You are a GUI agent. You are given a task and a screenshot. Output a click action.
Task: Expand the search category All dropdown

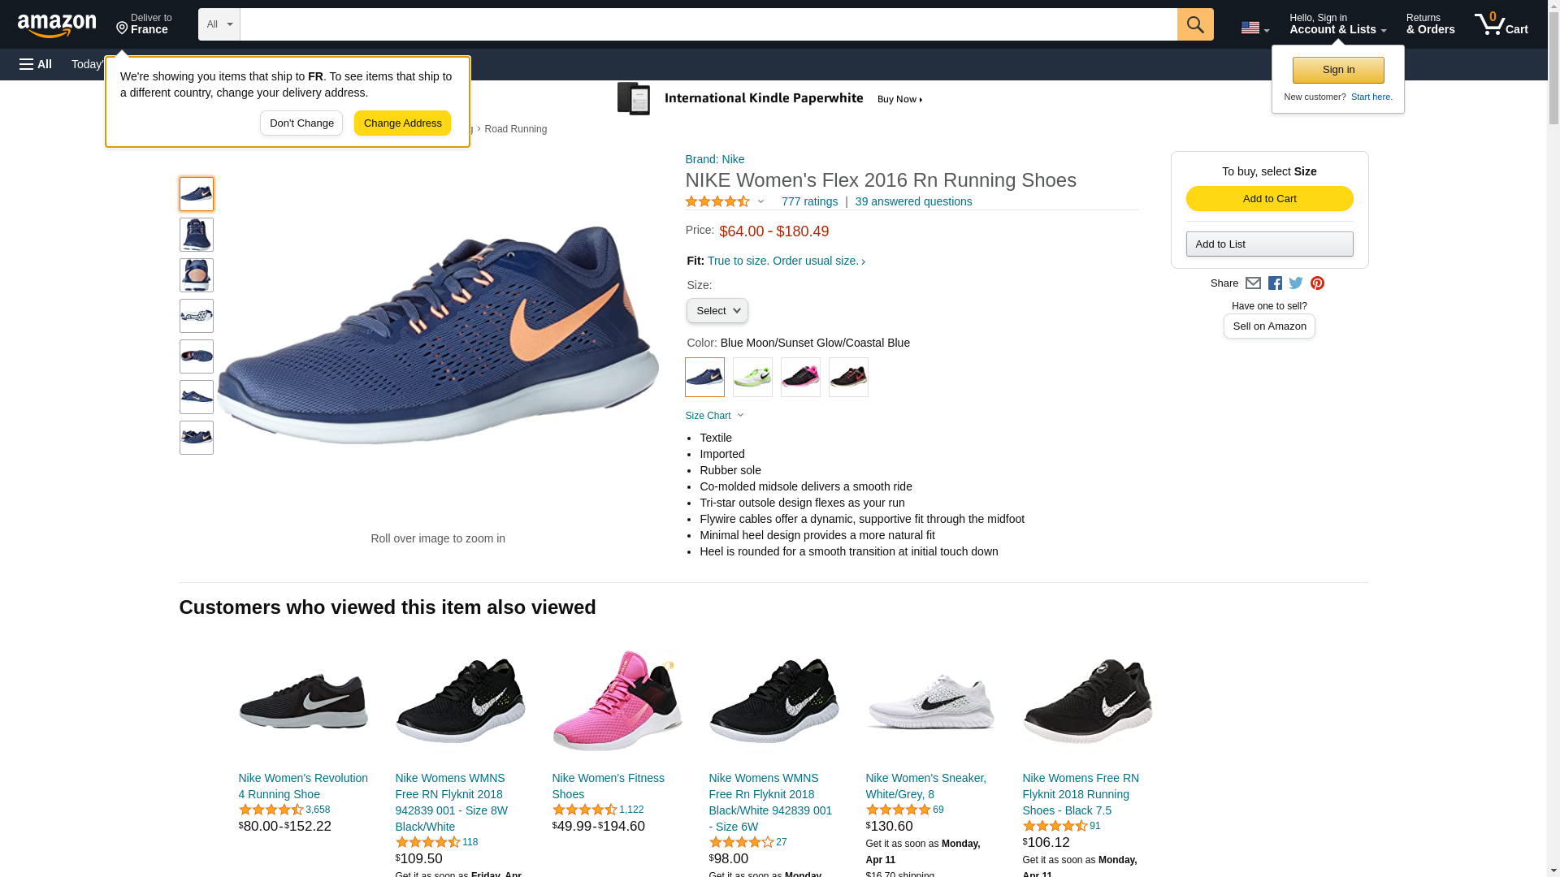coord(219,24)
